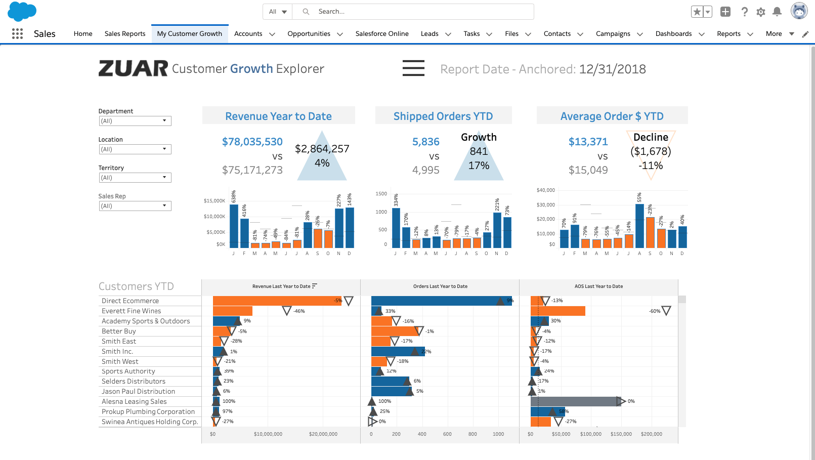
Task: Expand the Leads tab chevron
Action: tap(448, 34)
